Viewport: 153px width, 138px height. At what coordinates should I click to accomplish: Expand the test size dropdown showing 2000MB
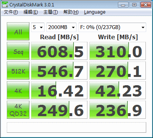(x=61, y=27)
